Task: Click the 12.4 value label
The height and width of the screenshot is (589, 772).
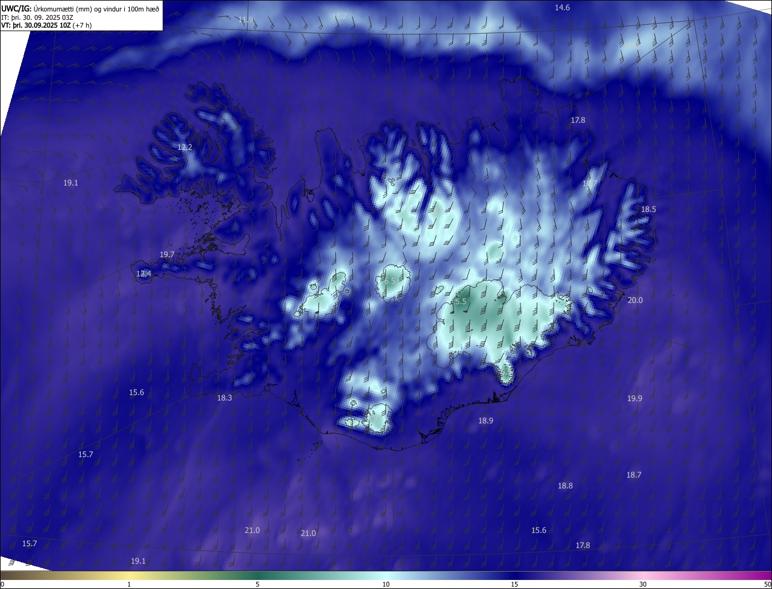Action: [144, 274]
